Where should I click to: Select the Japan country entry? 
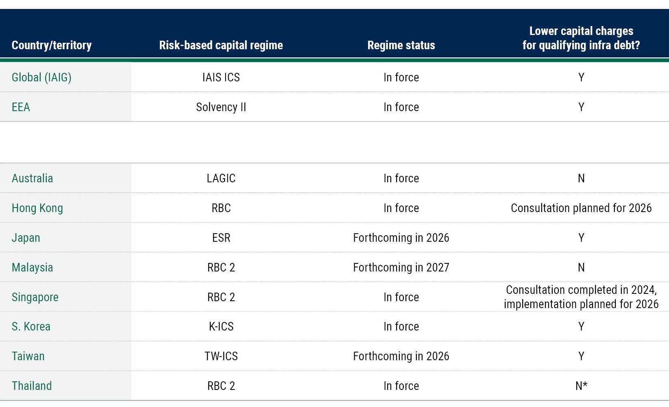coord(26,238)
